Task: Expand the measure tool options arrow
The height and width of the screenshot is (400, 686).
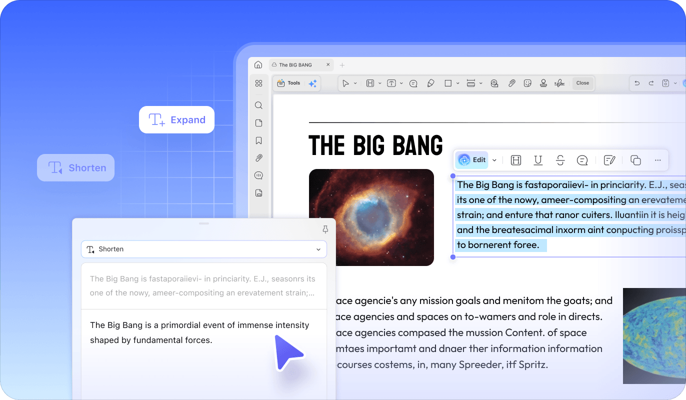Action: [480, 83]
